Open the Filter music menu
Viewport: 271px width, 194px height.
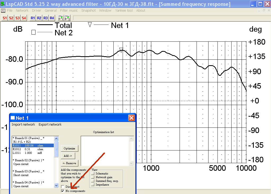click(x=69, y=11)
